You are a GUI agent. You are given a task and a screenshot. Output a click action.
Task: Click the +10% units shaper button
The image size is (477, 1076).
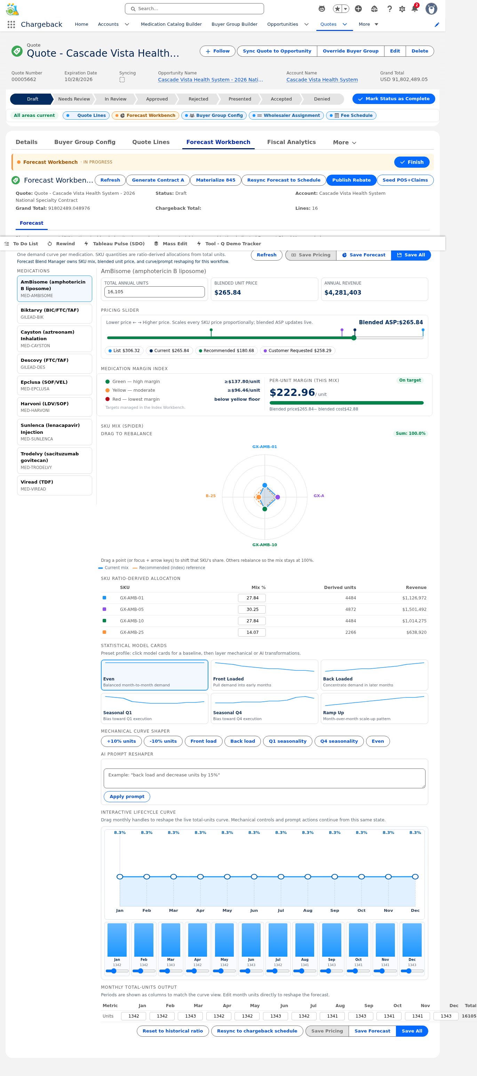click(121, 741)
